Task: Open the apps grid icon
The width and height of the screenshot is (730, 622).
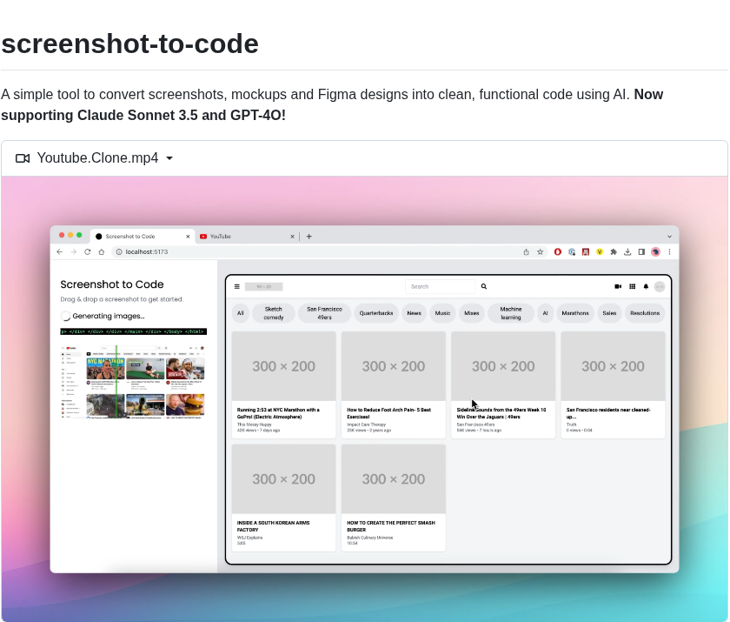Action: 633,286
